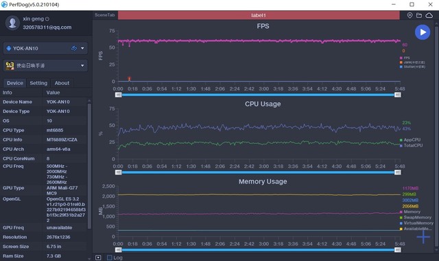Toggle the AppCPU legend series
The image size is (439, 261).
coord(410,140)
